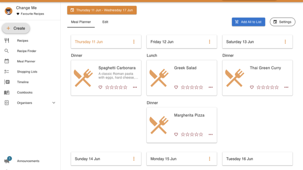Viewport: 303px width, 170px height.
Task: Favourite the Greek Salad recipe heart
Action: click(176, 87)
